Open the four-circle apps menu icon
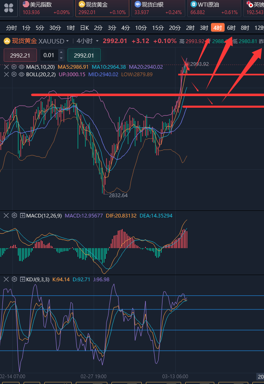Screen dimensions: 264x384 click(9, 8)
